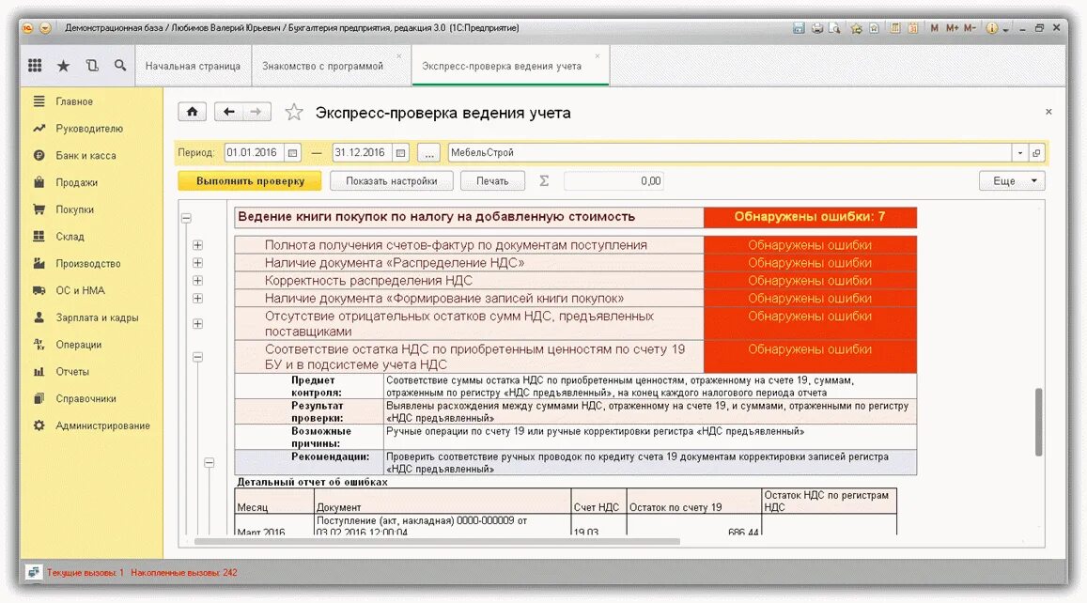
Task: Collapse the Детальный отчет об ошибках group
Action: click(x=209, y=462)
